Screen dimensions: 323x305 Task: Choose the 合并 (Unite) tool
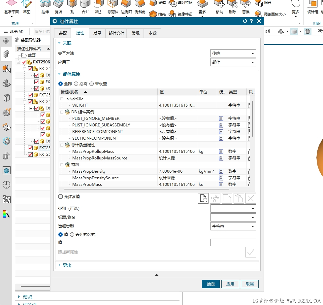click(85, 7)
